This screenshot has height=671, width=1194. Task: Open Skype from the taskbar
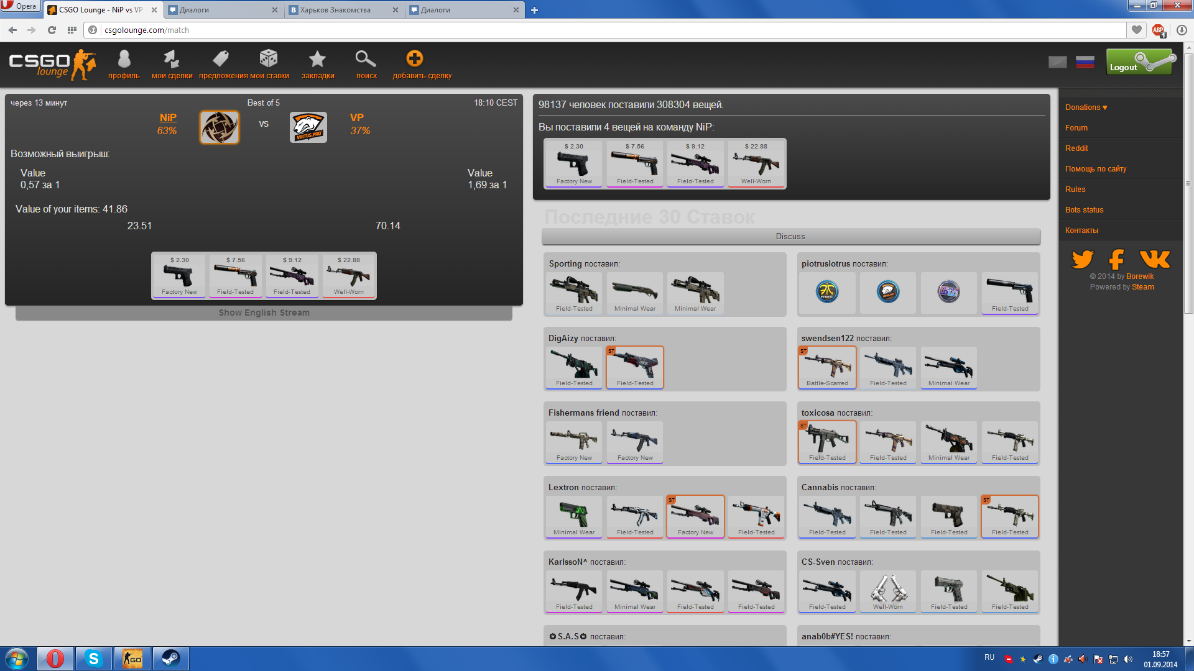pyautogui.click(x=93, y=659)
